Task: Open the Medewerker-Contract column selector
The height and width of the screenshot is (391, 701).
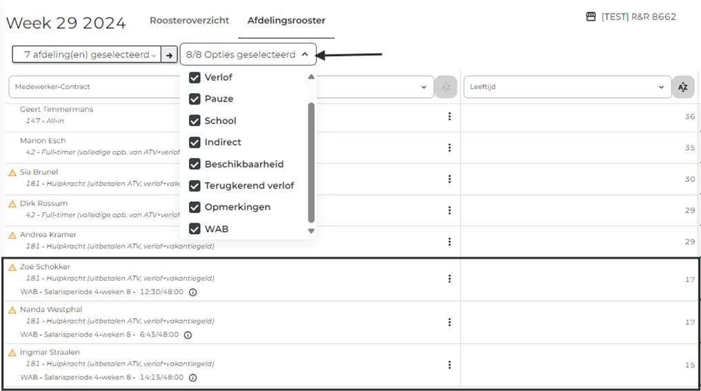Action: tap(93, 87)
